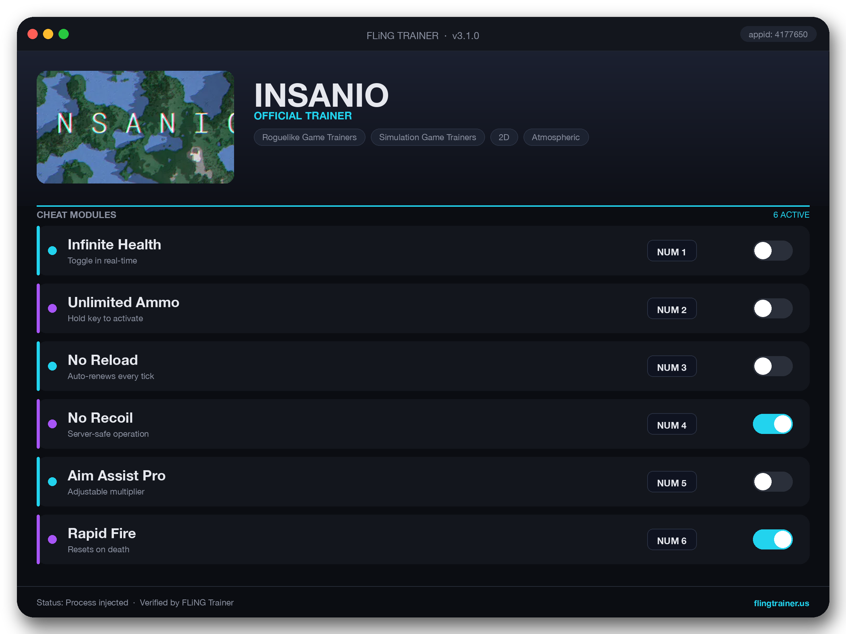Image resolution: width=846 pixels, height=634 pixels.
Task: Select the Roguelike Game Trainers tag
Action: point(309,137)
